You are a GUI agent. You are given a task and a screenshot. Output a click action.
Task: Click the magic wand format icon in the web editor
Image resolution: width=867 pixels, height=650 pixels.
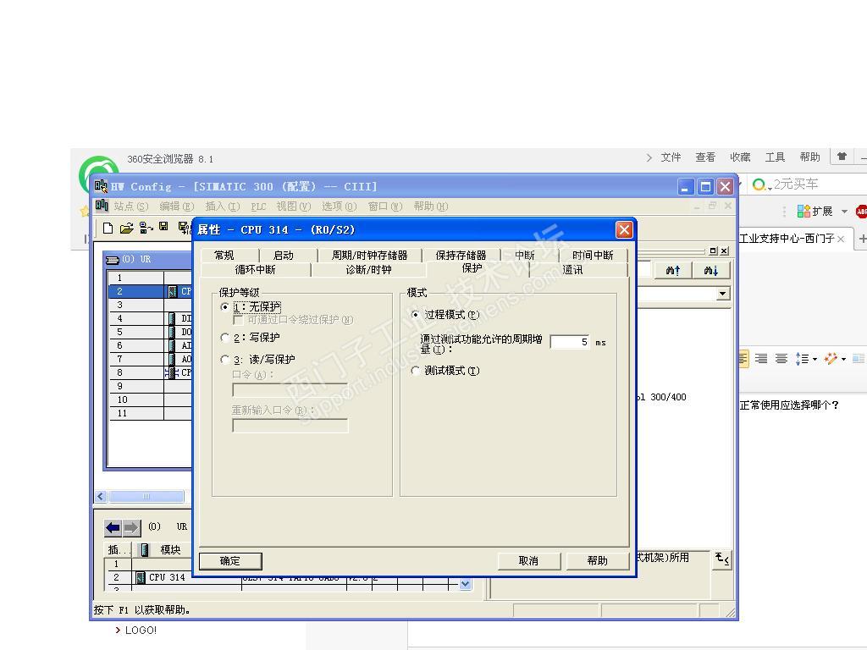coord(830,359)
